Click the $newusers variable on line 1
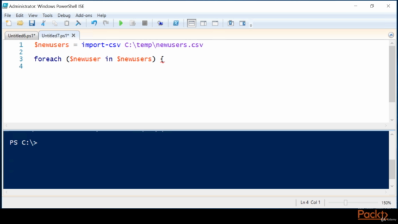Screen dimensions: 398x224 pos(52,45)
